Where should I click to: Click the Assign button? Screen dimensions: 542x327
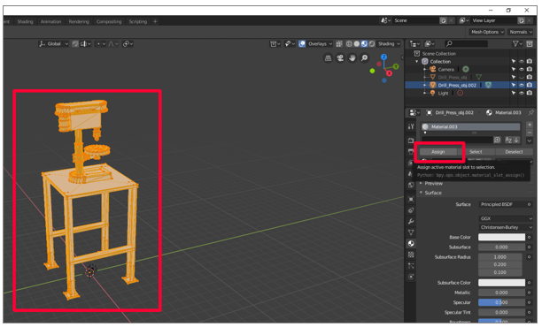438,152
